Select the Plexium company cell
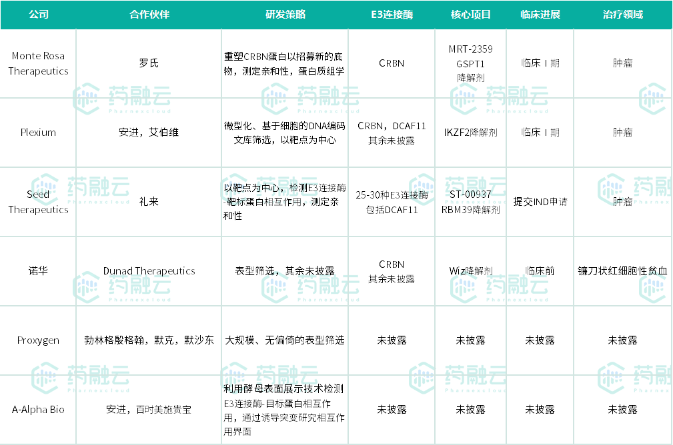Viewport: 673px width, 445px height. [38, 133]
